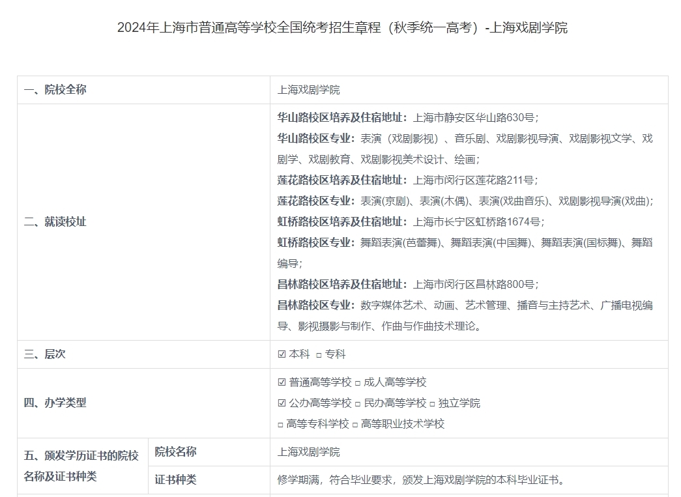Click the 二、就读校址 row header
Screen dimensions: 681x497
click(x=55, y=222)
